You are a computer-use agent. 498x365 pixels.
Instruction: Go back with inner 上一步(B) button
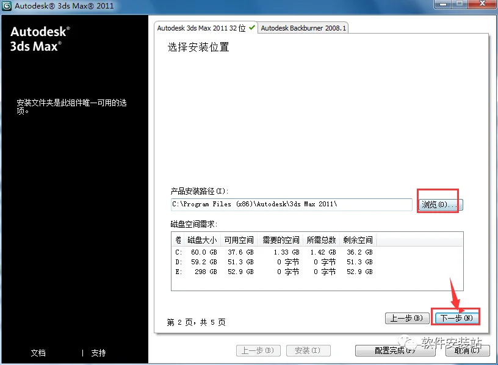407,318
